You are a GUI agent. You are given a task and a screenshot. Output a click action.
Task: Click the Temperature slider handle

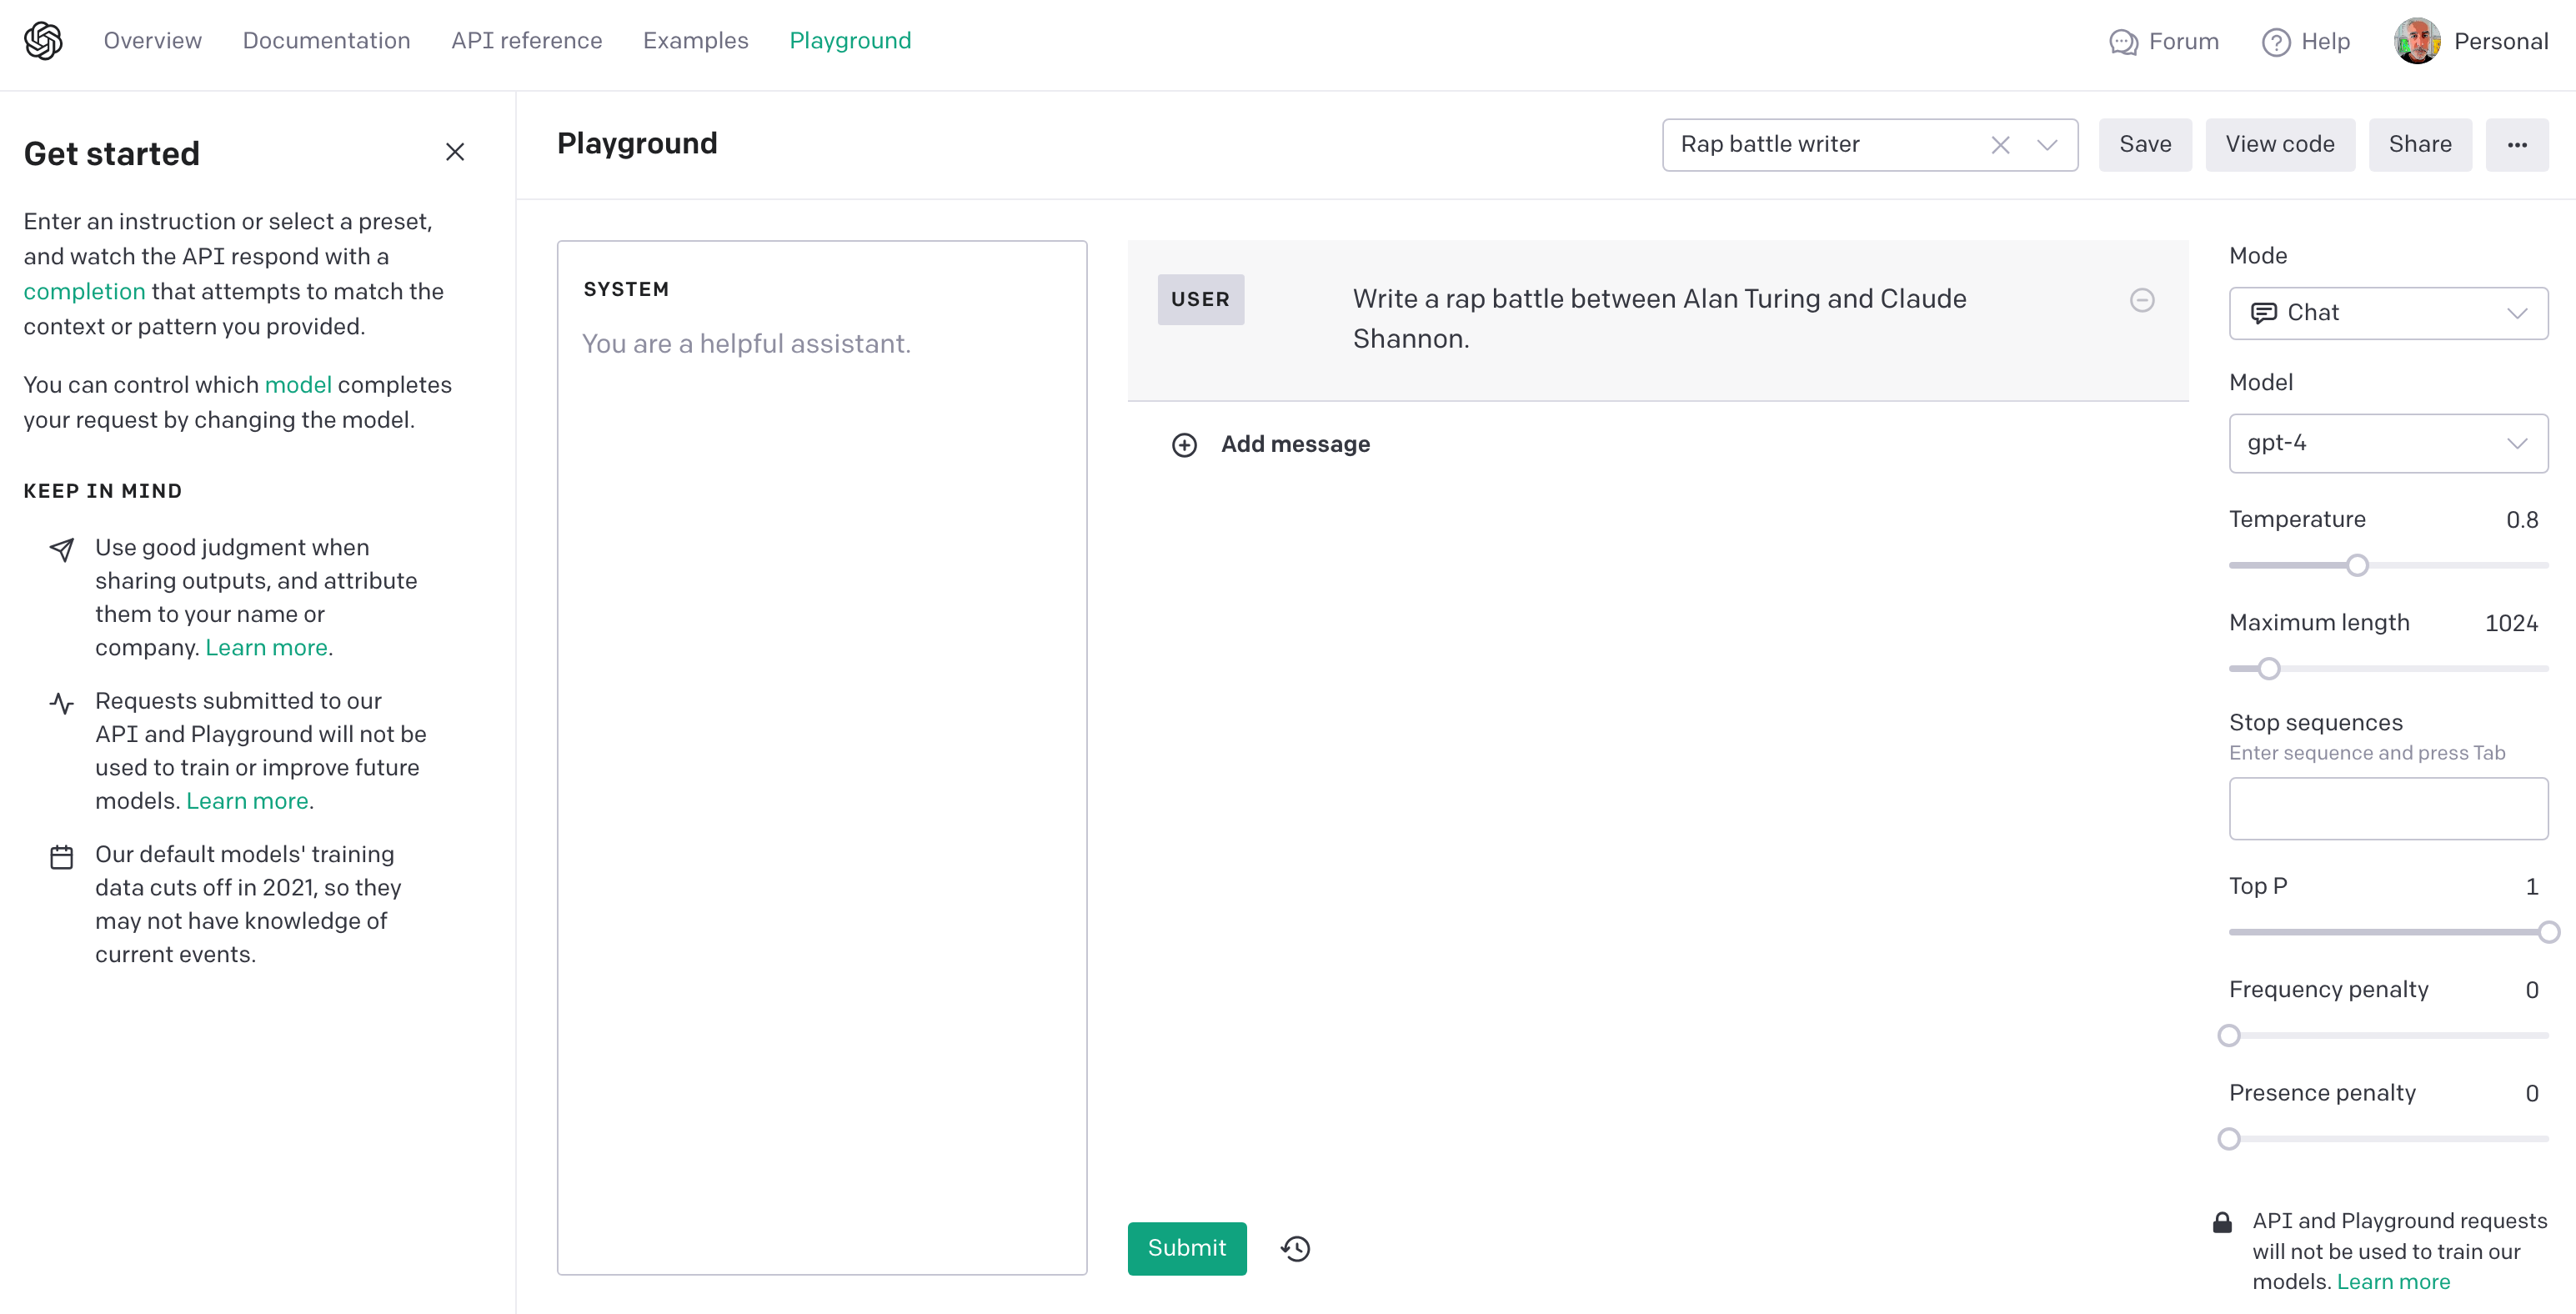point(2357,566)
